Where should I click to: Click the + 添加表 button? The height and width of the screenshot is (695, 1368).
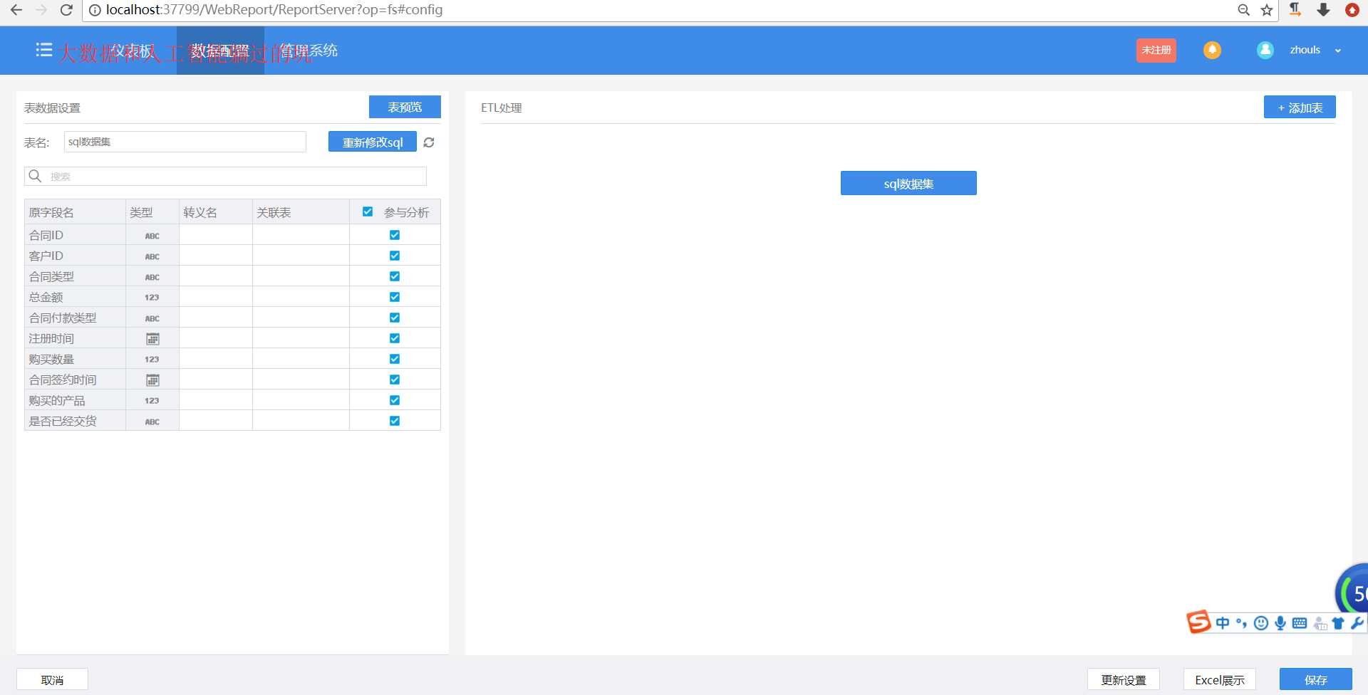(1300, 108)
